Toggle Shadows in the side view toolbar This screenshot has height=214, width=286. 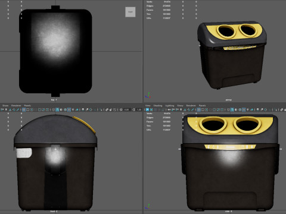pos(251,109)
